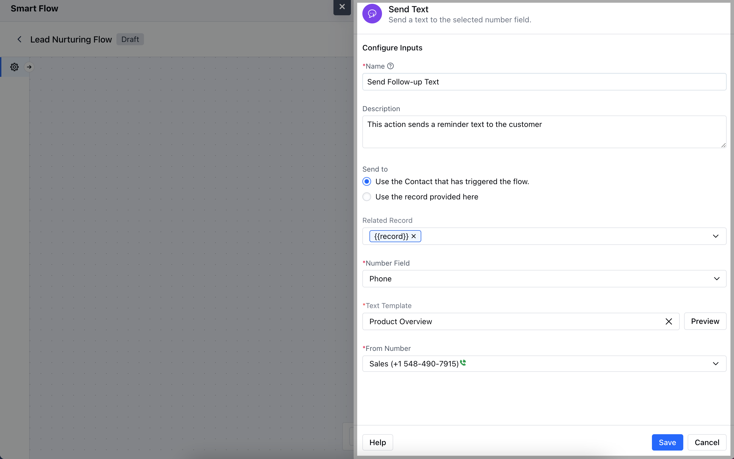Screen dimensions: 734x459
Task: Click the green phone icon beside Sales number
Action: pyautogui.click(x=463, y=363)
